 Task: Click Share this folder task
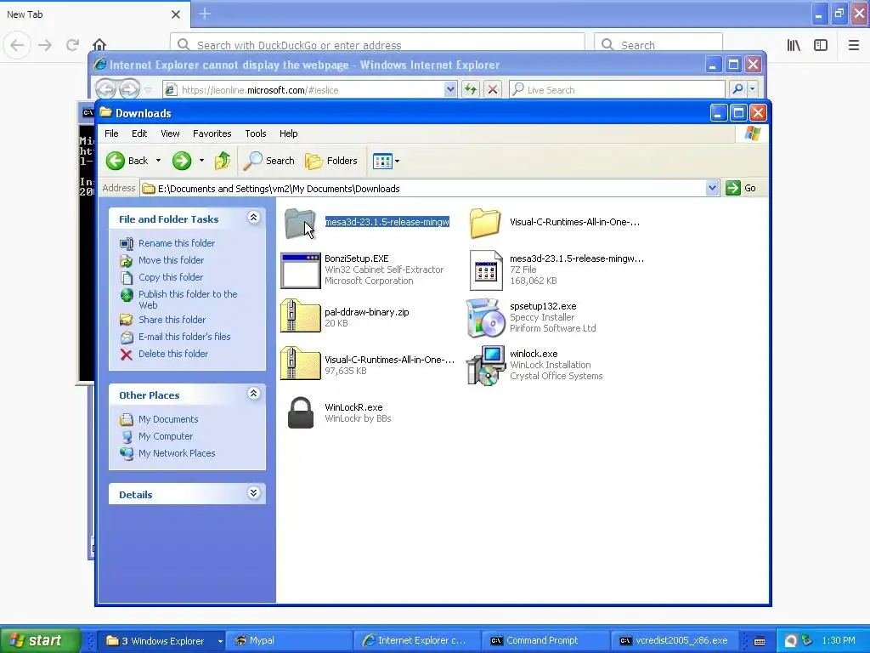[x=172, y=320]
